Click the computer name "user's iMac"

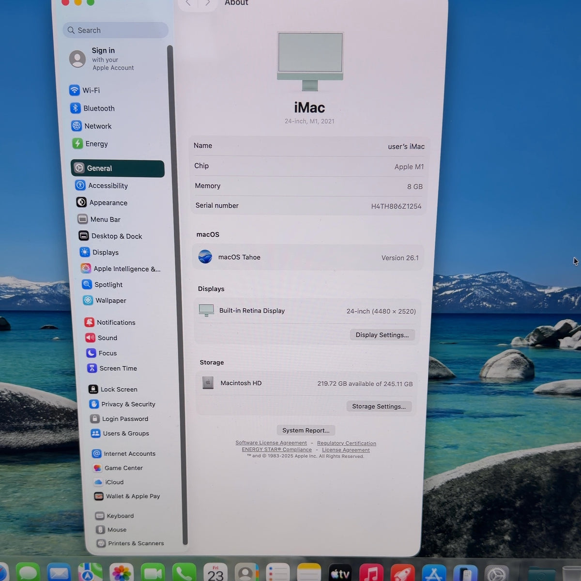coord(406,147)
